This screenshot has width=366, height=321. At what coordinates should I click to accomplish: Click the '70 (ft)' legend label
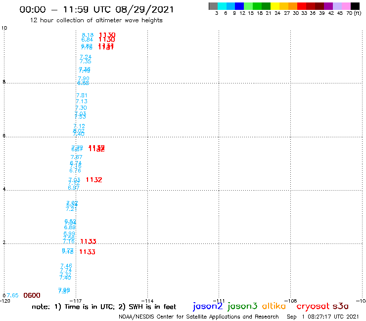click(354, 13)
